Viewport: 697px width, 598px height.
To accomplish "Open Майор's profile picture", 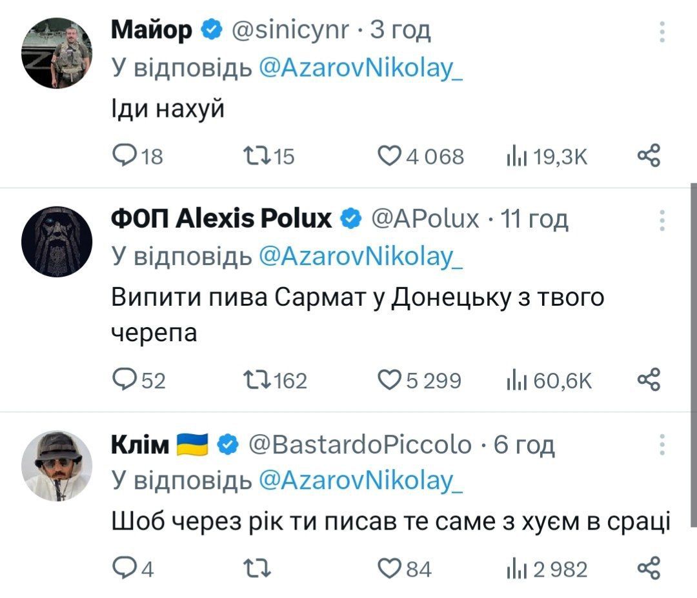I will click(x=57, y=52).
